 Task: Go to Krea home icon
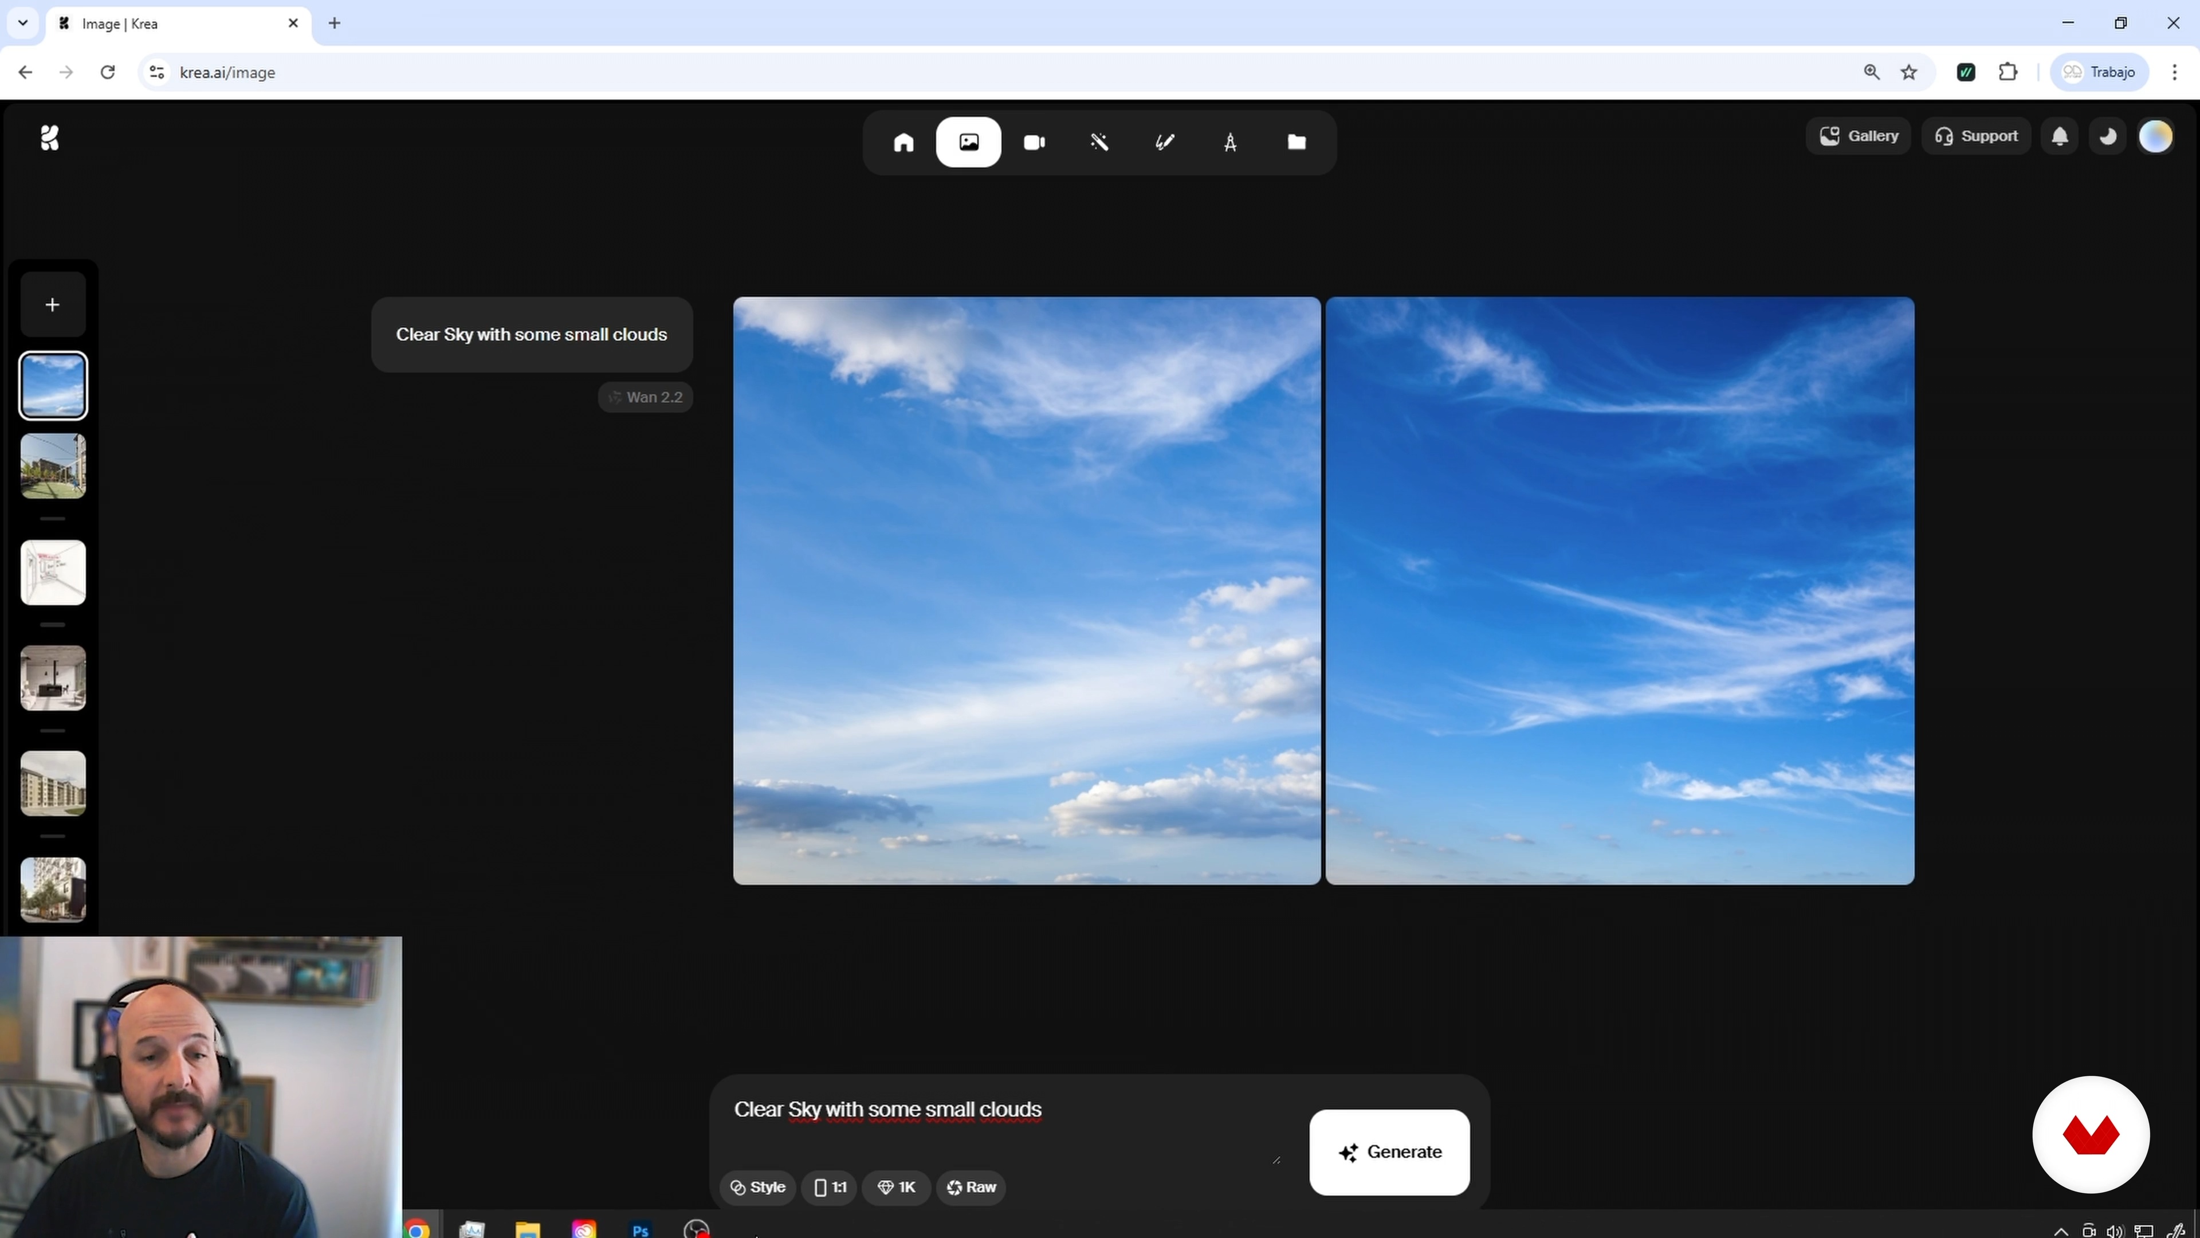click(x=903, y=142)
